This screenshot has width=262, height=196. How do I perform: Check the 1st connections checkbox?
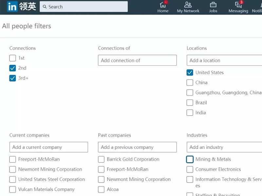click(x=12, y=58)
